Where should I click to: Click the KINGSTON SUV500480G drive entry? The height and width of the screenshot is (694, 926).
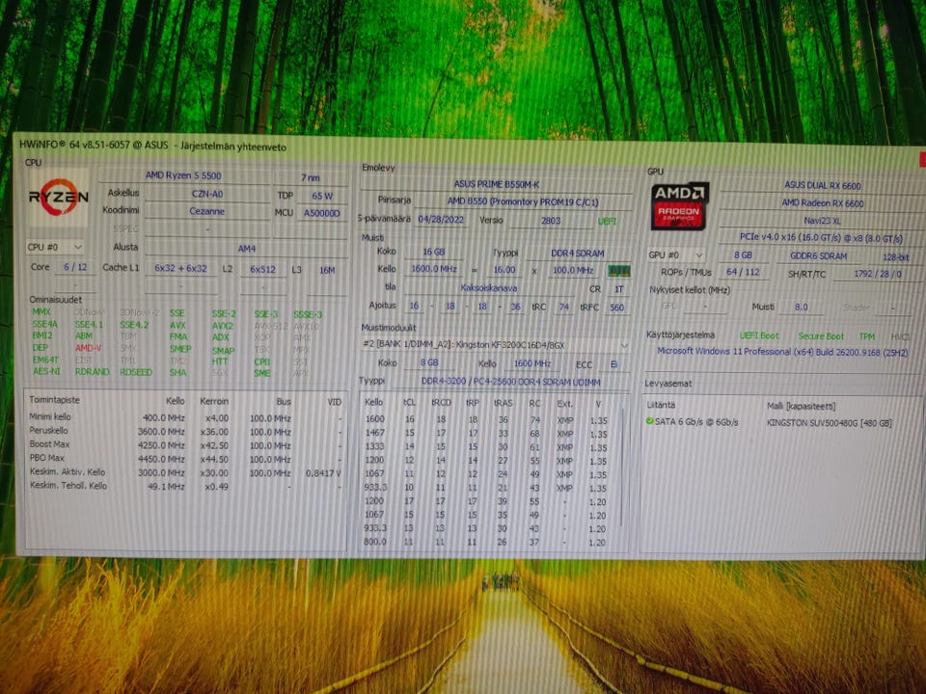tap(830, 423)
